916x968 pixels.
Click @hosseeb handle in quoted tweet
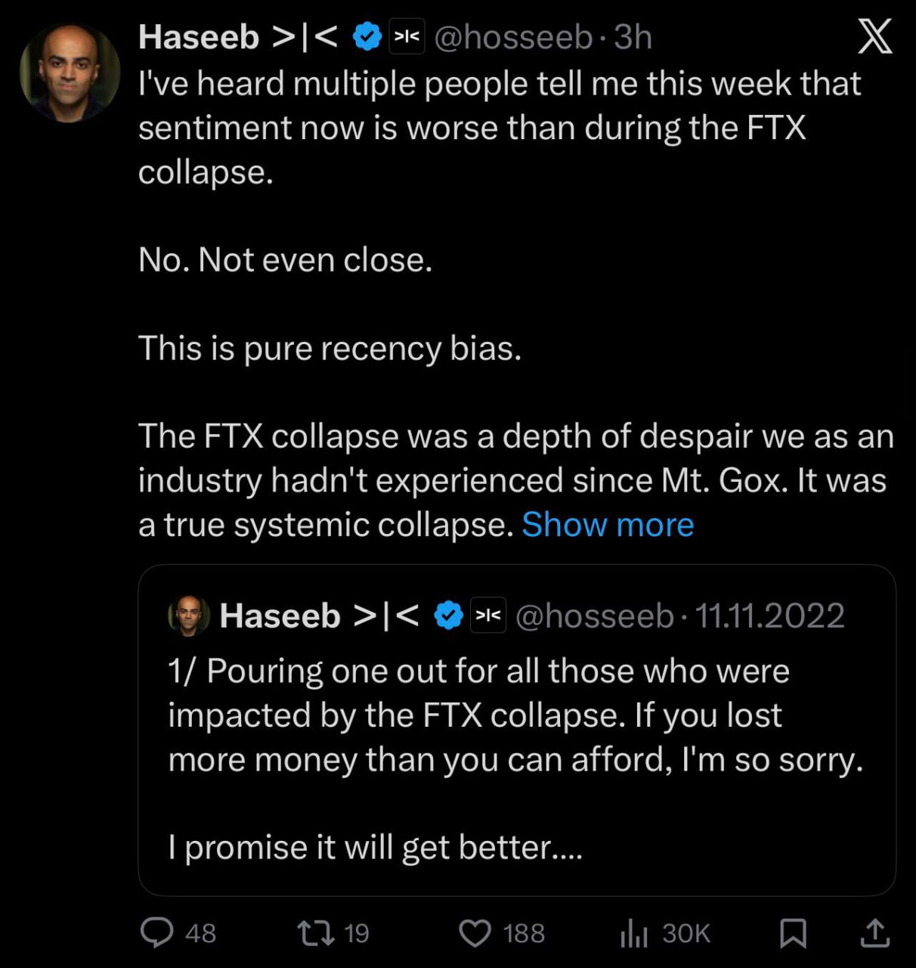pyautogui.click(x=595, y=616)
